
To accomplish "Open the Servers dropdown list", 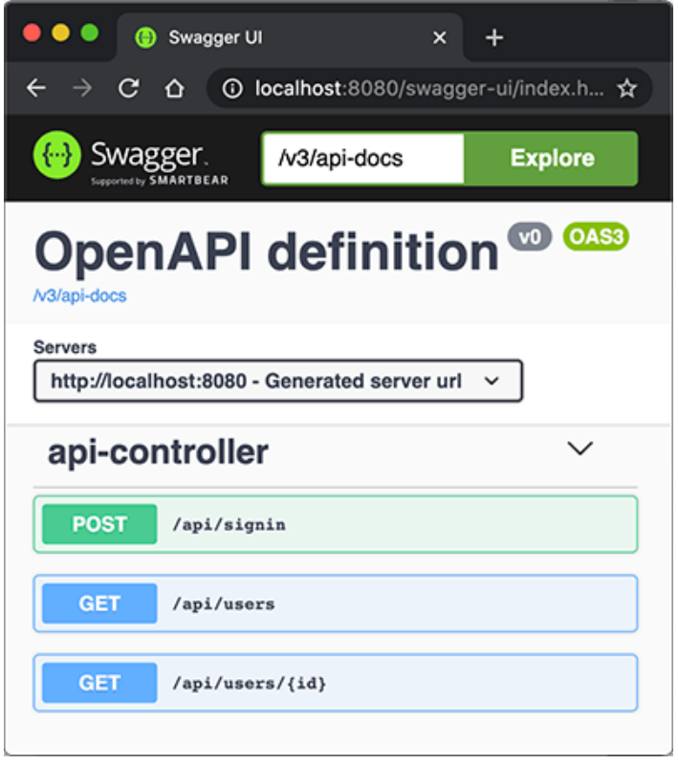I will pos(278,381).
